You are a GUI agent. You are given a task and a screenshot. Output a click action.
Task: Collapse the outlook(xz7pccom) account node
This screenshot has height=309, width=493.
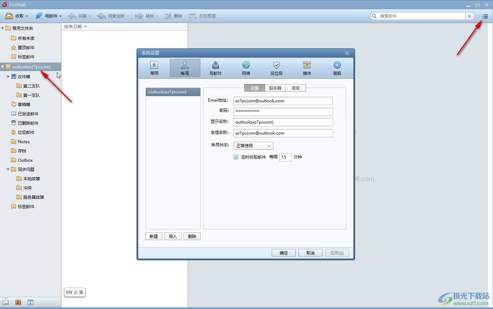[x=3, y=67]
